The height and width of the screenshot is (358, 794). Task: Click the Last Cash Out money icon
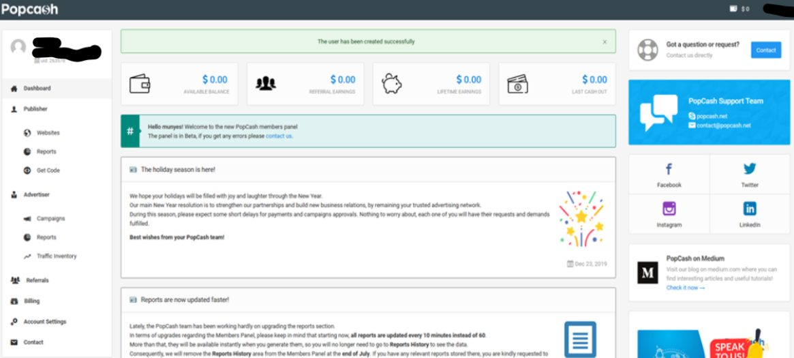click(517, 84)
